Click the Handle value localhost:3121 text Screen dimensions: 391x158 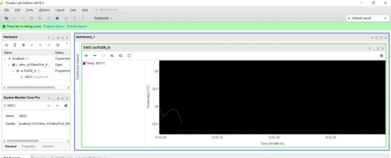coord(45,124)
